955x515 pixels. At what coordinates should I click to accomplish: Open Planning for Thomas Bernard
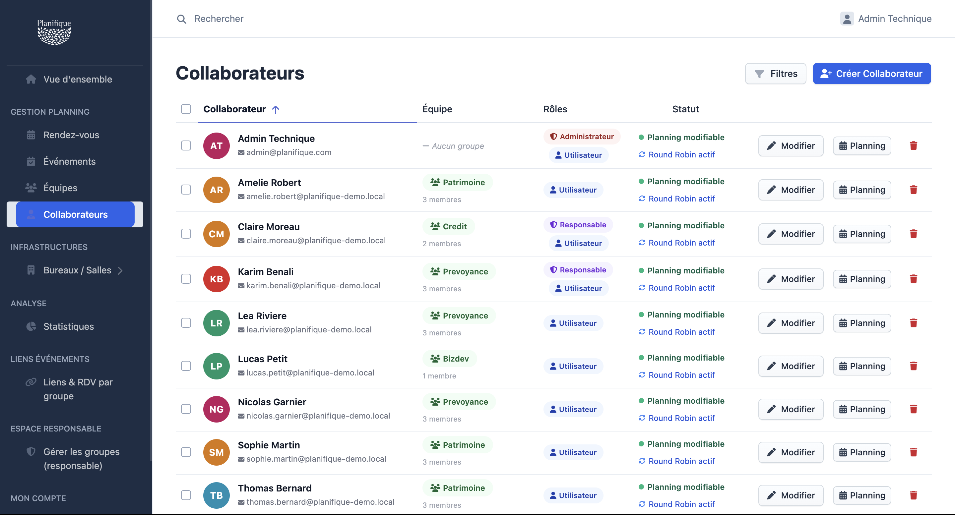click(862, 495)
